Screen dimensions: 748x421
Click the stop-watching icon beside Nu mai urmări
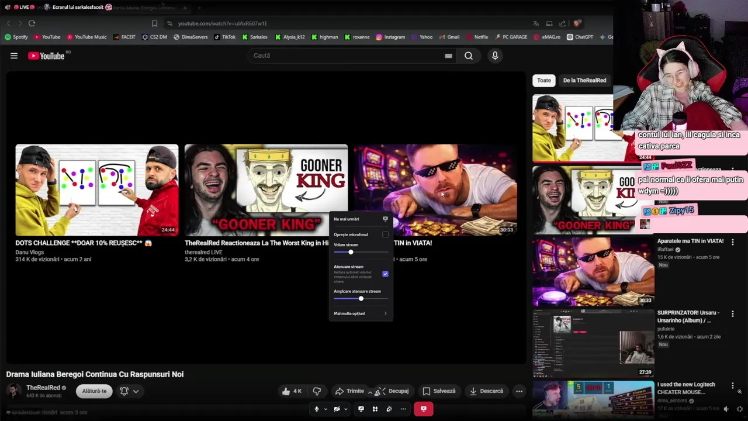tap(385, 219)
